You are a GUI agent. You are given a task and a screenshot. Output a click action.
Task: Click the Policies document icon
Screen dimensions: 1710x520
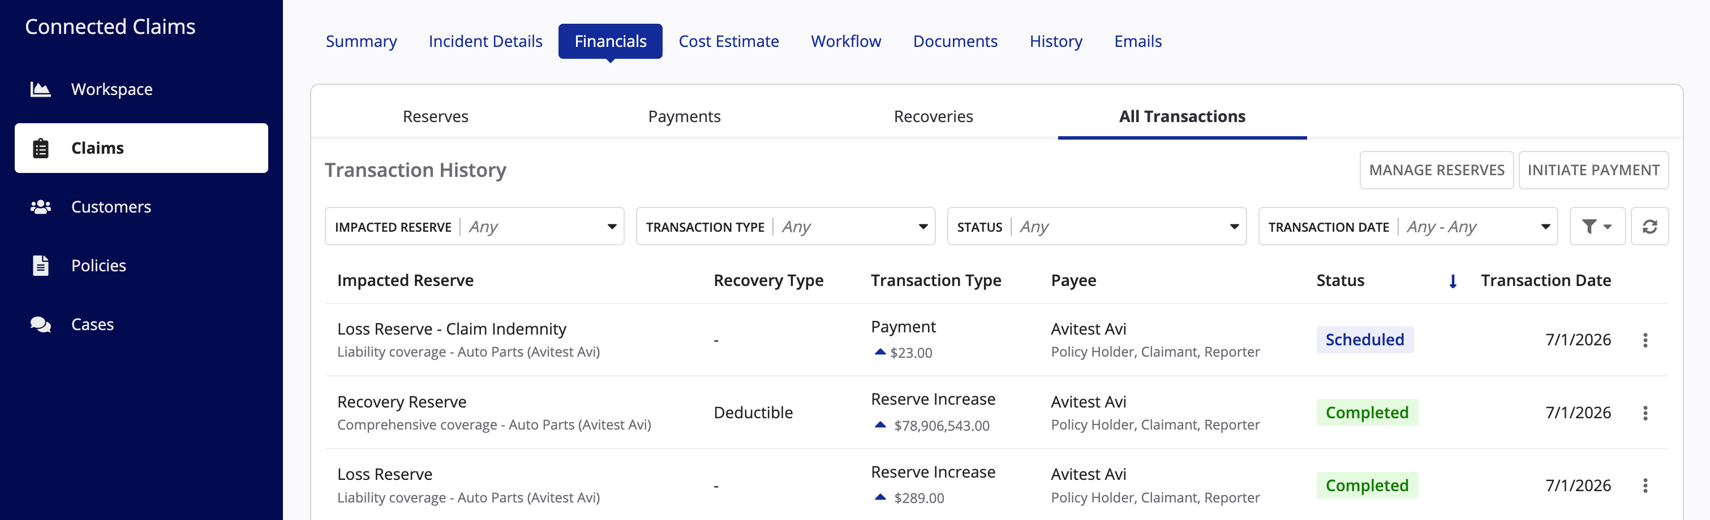(41, 265)
